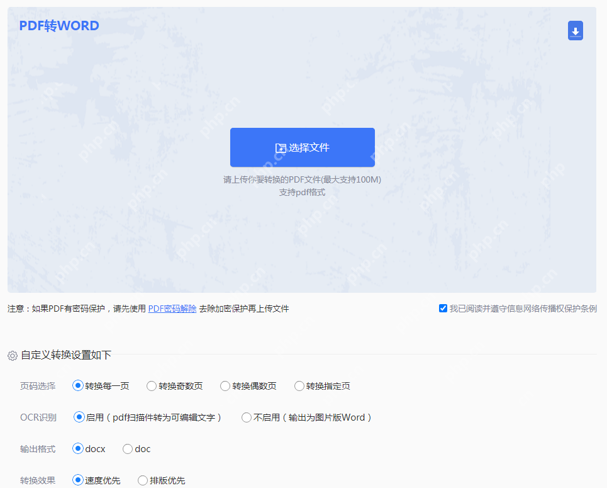607x488 pixels.
Task: Click the file icon inside the 选择文件 button
Action: click(279, 147)
